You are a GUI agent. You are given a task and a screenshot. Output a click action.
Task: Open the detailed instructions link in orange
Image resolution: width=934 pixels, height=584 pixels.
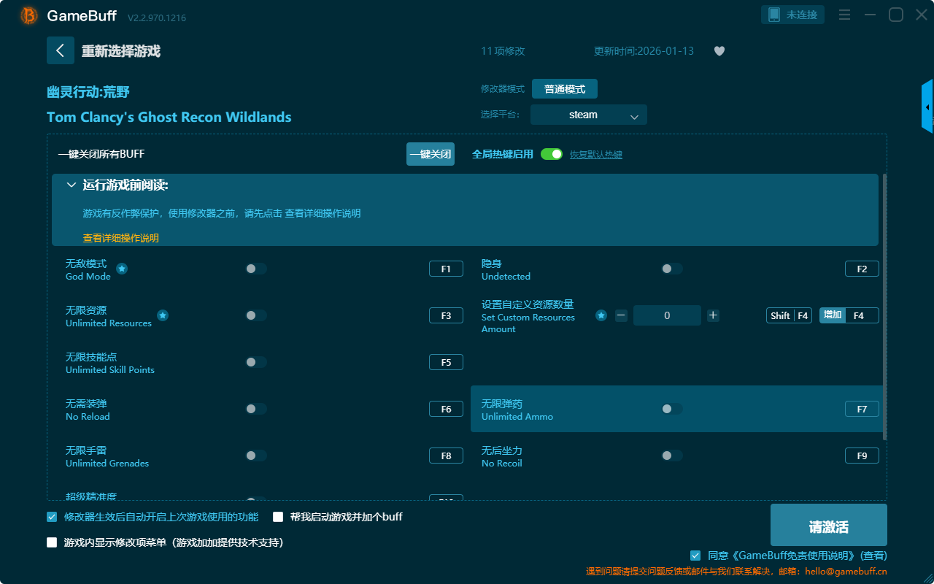pos(120,238)
